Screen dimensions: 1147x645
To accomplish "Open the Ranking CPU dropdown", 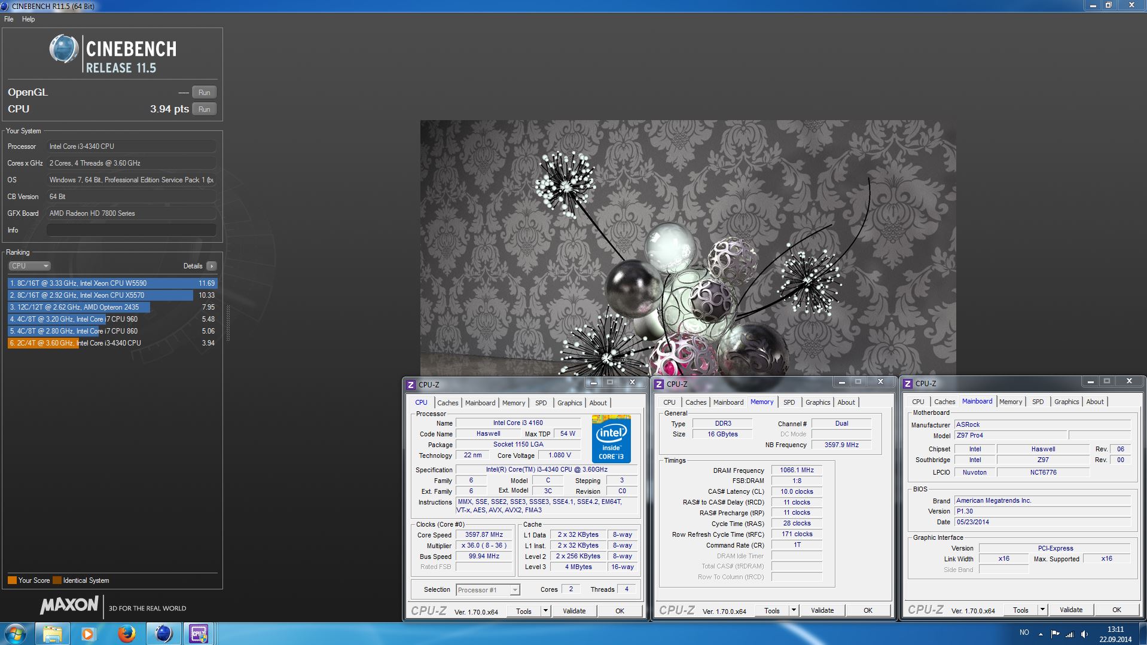I will (x=29, y=266).
